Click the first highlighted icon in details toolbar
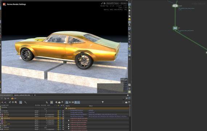207x131 pixels. (67, 102)
